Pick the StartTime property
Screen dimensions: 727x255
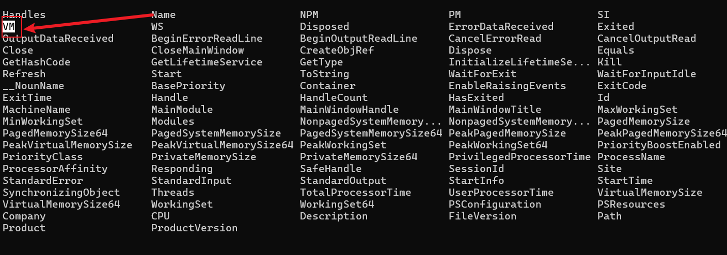tap(625, 180)
